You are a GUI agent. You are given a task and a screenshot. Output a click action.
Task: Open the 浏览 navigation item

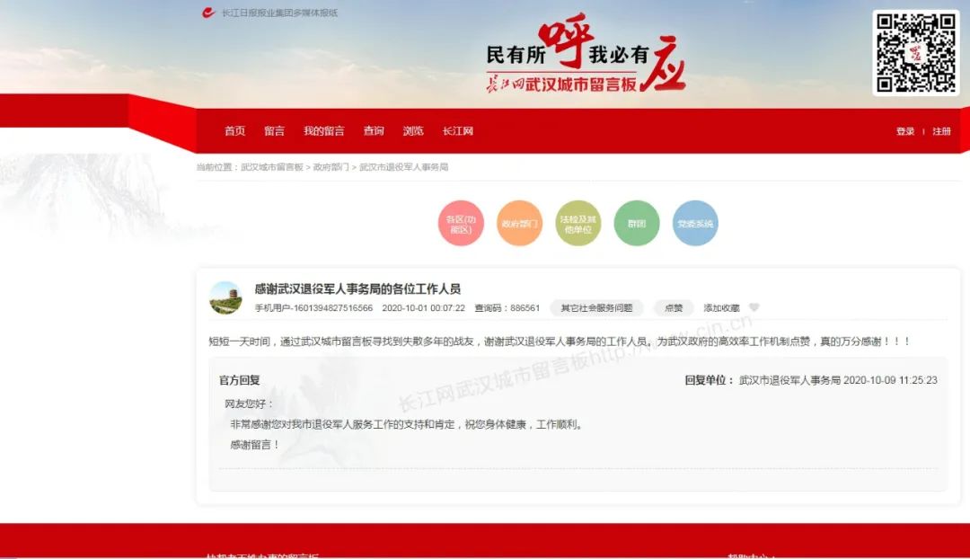click(x=413, y=131)
